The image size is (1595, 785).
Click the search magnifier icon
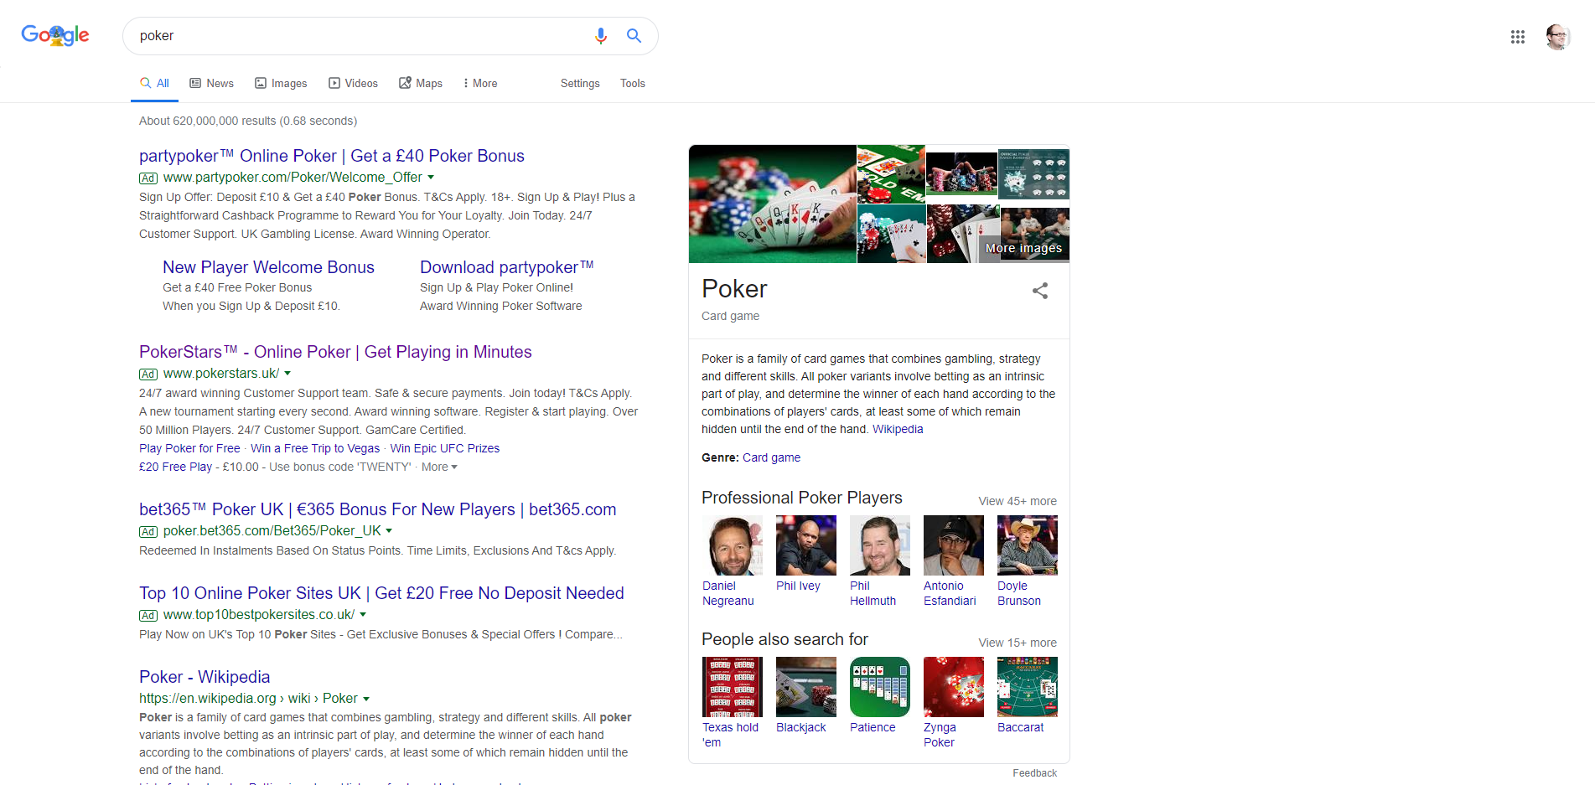tap(634, 36)
